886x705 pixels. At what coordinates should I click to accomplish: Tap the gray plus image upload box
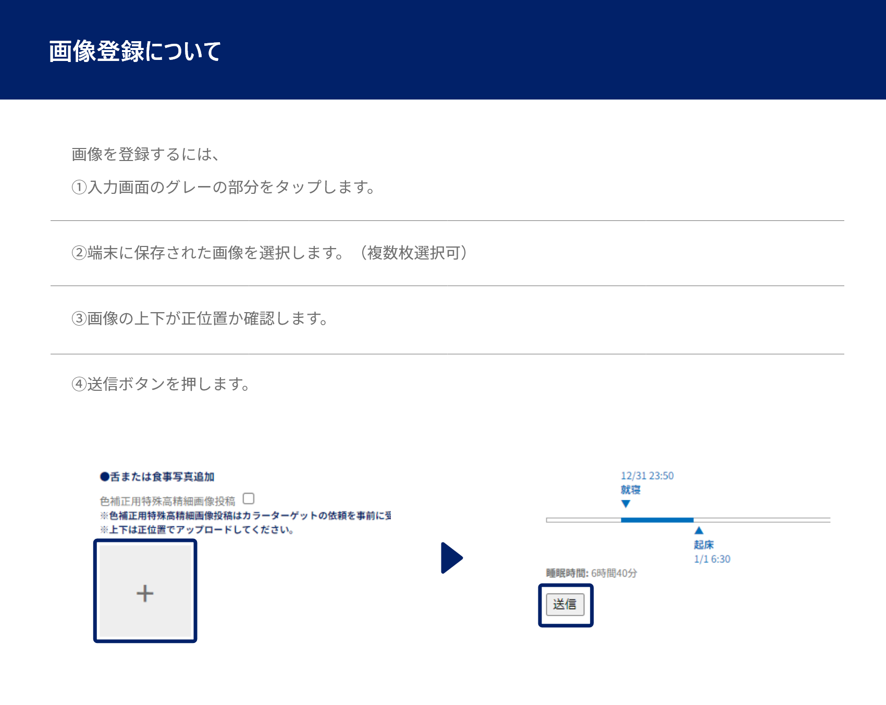(145, 591)
